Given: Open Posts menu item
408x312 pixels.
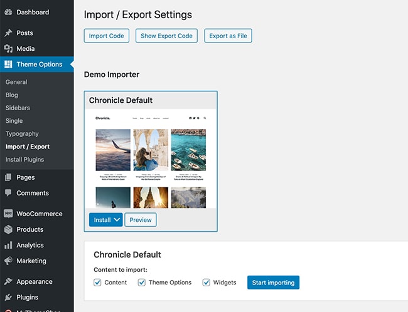Looking at the screenshot, I should [x=36, y=33].
